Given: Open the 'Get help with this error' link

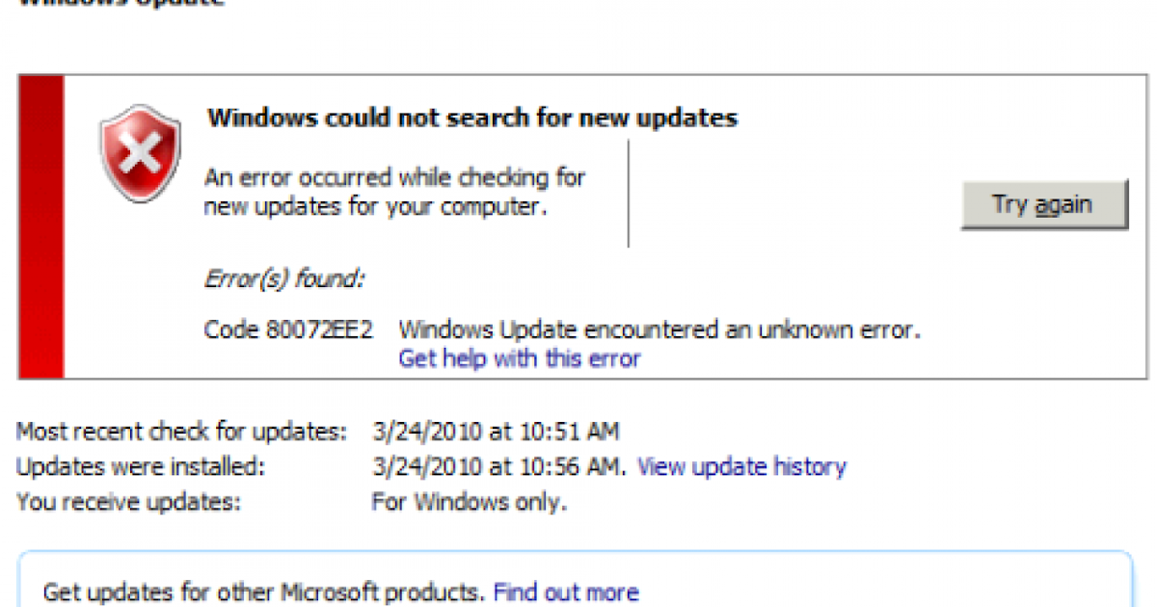Looking at the screenshot, I should pos(519,359).
